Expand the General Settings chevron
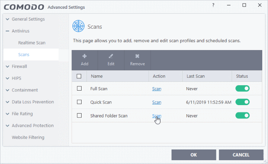This screenshot has height=164, width=268. pyautogui.click(x=7, y=19)
